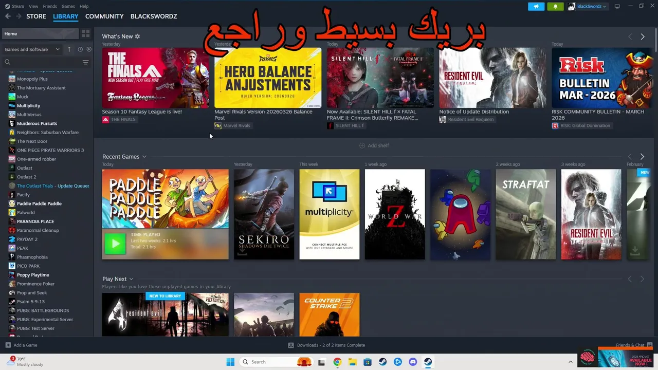658x370 pixels.
Task: Click the library search field
Action: click(41, 62)
